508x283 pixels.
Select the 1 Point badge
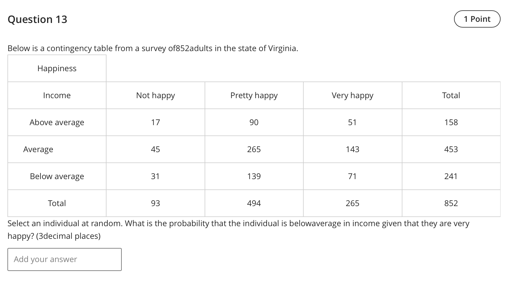coord(477,19)
